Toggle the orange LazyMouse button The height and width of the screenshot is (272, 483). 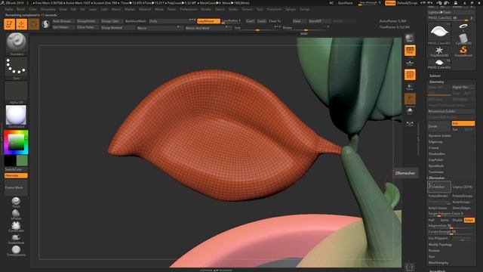click(x=208, y=21)
